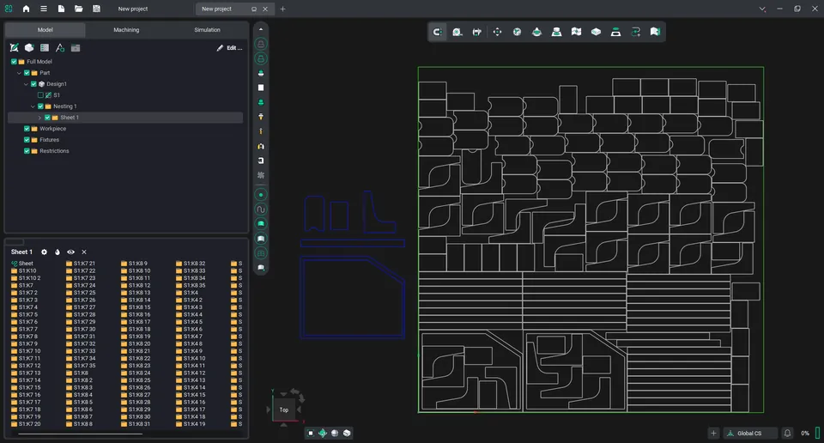This screenshot has width=824, height=443.
Task: Uncheck the Part checkbox
Action: click(x=27, y=73)
